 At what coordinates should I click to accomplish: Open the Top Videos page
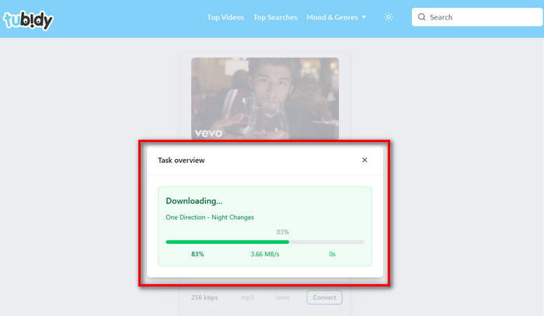tap(225, 17)
